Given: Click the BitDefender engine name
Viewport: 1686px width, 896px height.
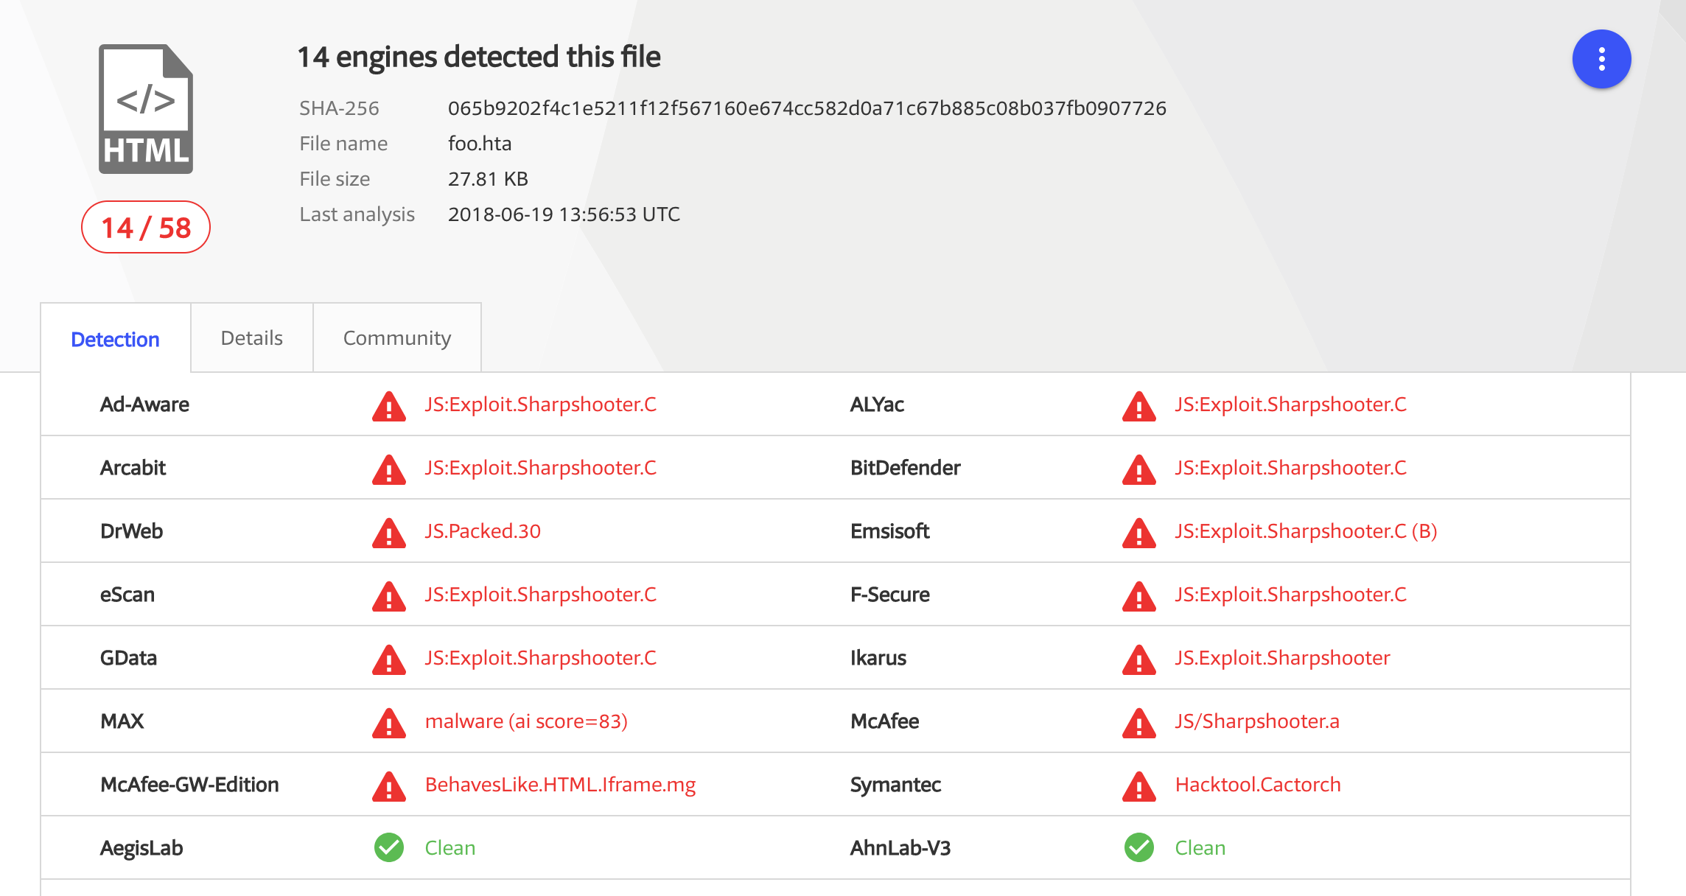Looking at the screenshot, I should click(905, 468).
